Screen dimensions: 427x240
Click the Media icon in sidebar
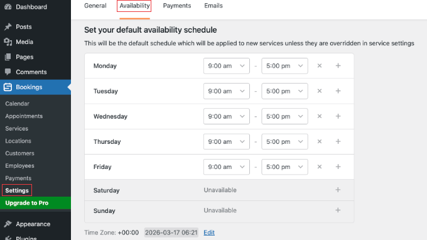coord(8,41)
